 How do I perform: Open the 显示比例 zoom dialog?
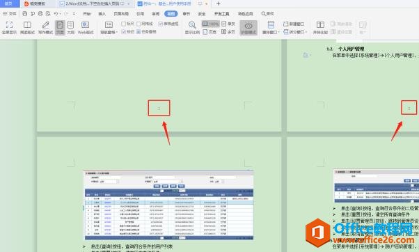192,28
